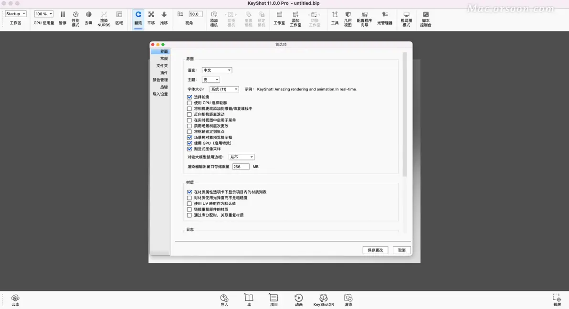Click the perspective 50.0 value field
Viewport: 569px width, 309px height.
195,14
